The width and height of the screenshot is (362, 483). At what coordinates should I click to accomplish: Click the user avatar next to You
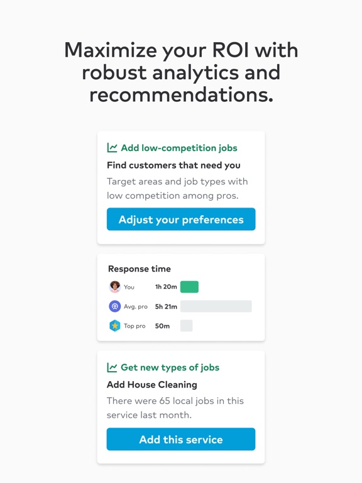click(115, 287)
